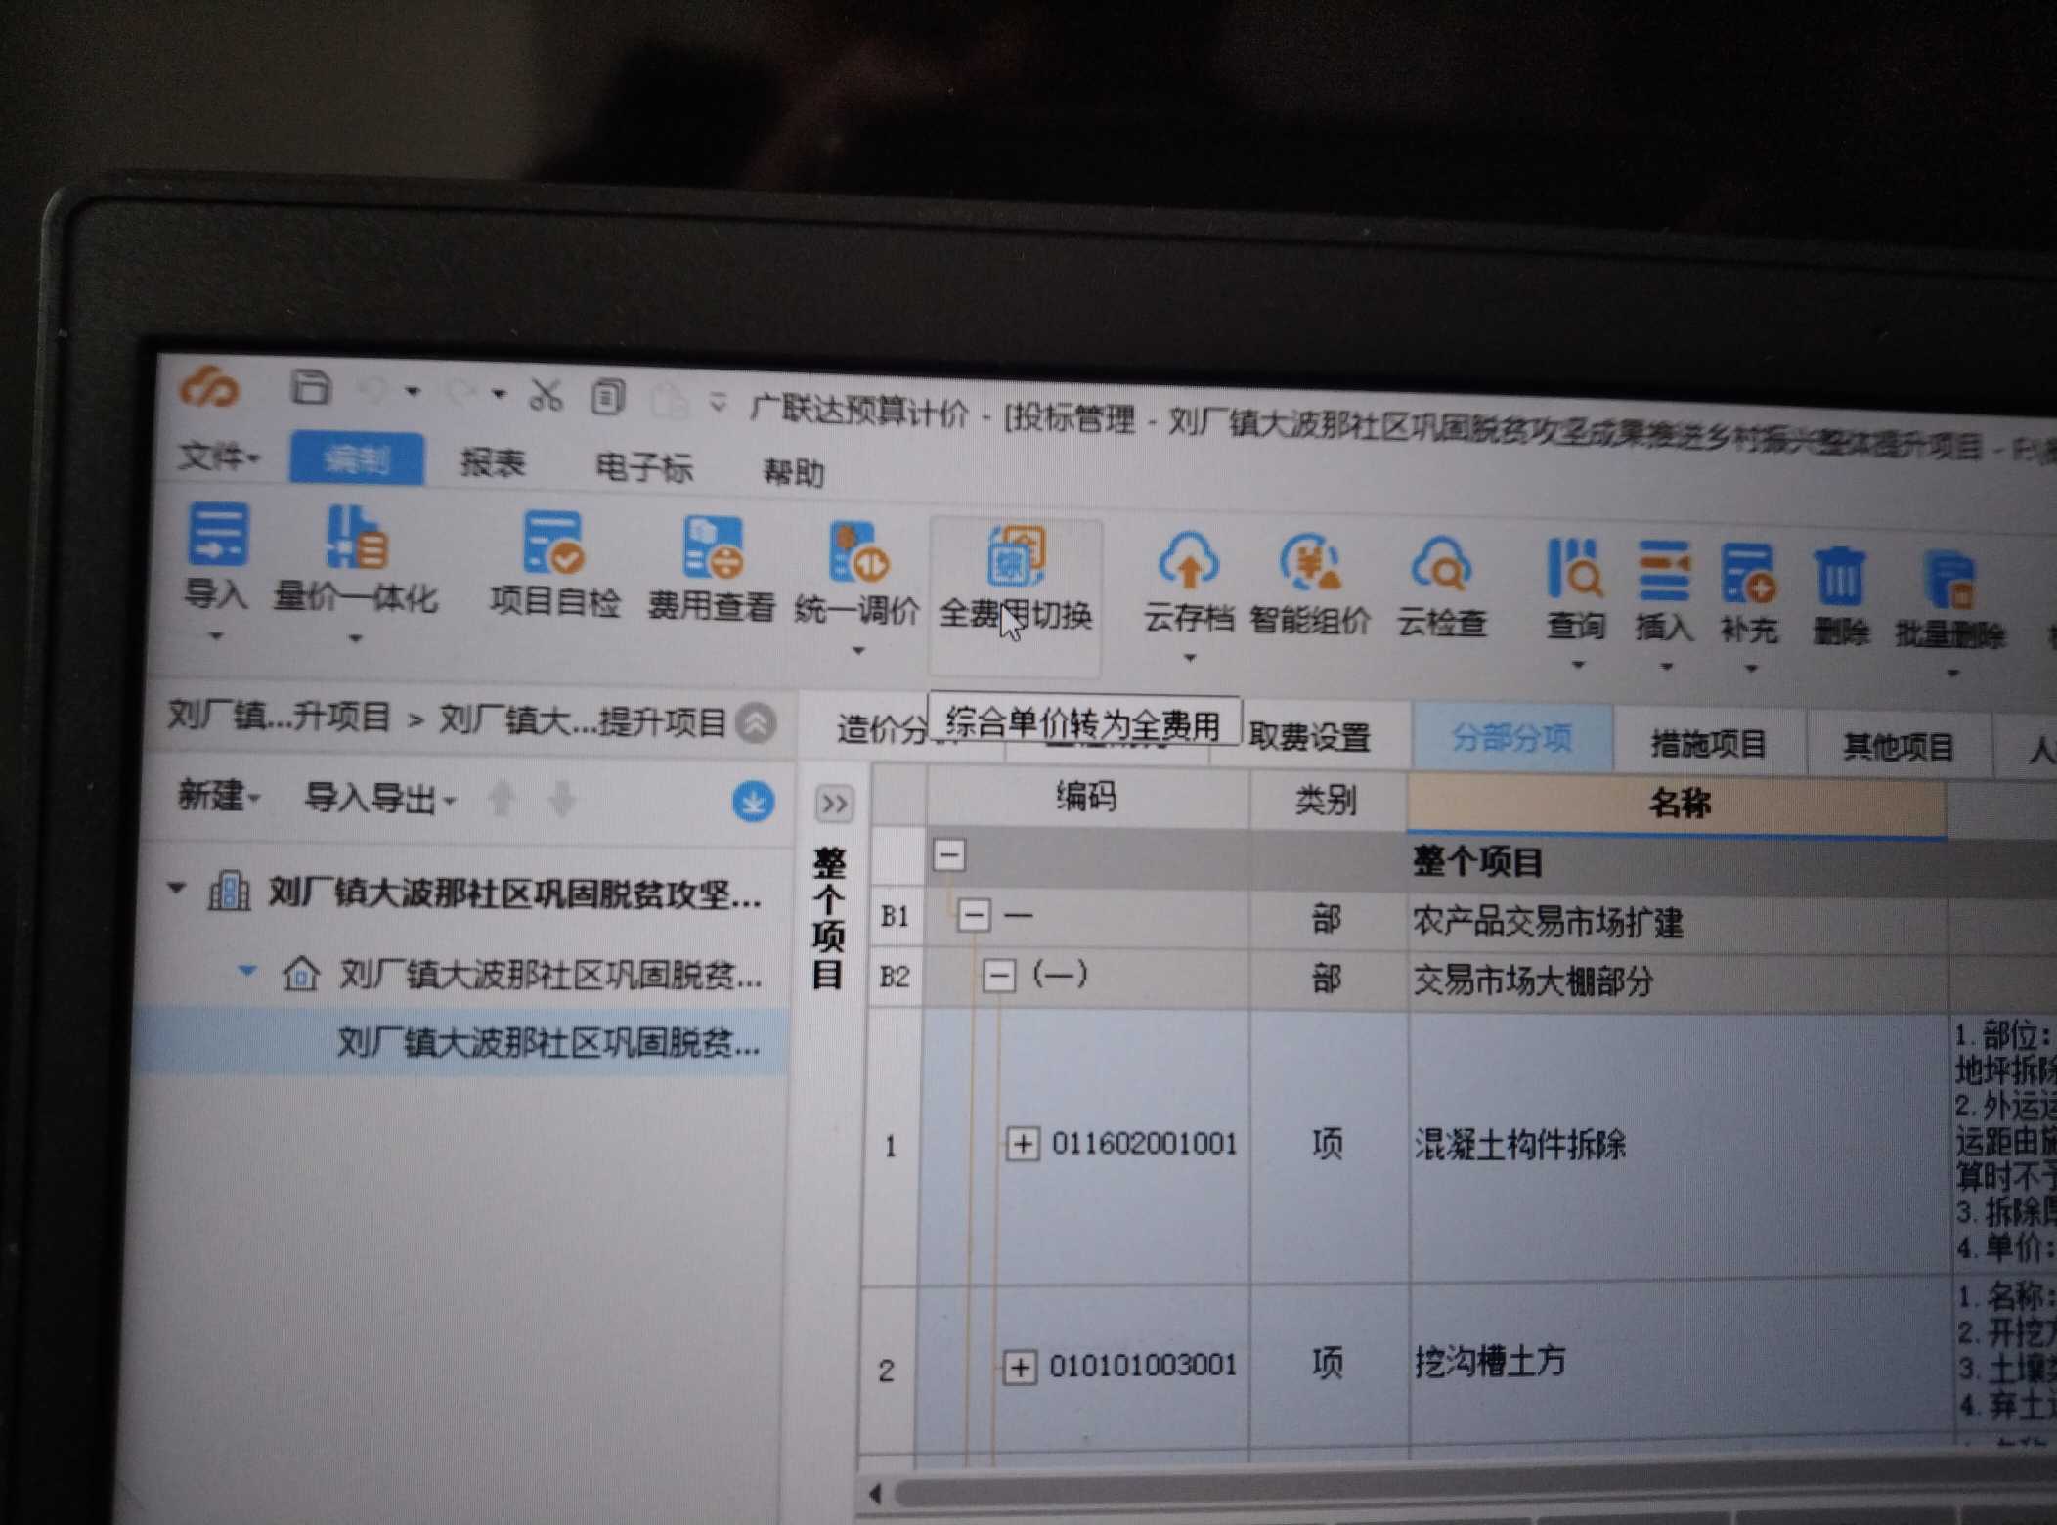Image resolution: width=2057 pixels, height=1525 pixels.
Task: Open dropdown arrow under 量价一体化
Action: 355,639
